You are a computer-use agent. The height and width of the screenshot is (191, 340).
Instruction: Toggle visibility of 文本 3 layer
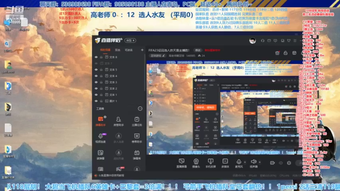(x=96, y=82)
